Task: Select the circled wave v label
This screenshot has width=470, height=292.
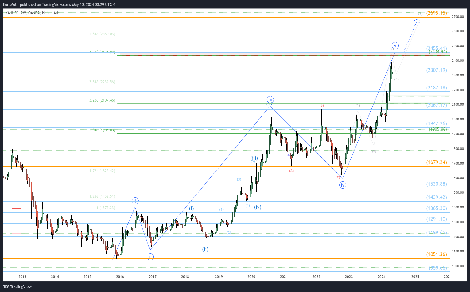Action: pyautogui.click(x=395, y=45)
